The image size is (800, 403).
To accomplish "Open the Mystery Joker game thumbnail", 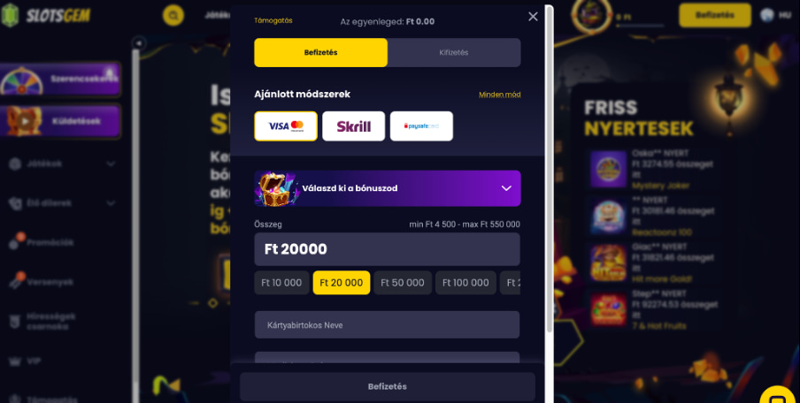I will [608, 169].
